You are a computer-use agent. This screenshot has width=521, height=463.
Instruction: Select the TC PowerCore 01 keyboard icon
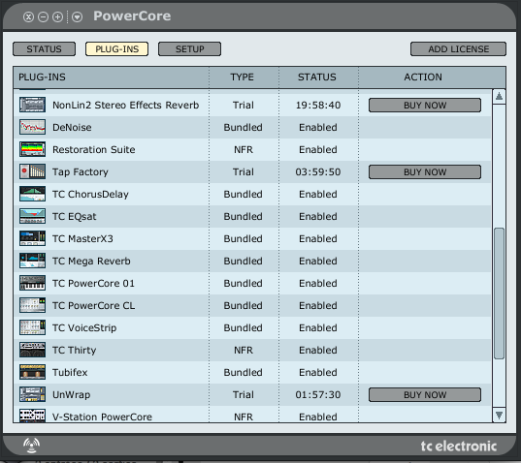32,283
